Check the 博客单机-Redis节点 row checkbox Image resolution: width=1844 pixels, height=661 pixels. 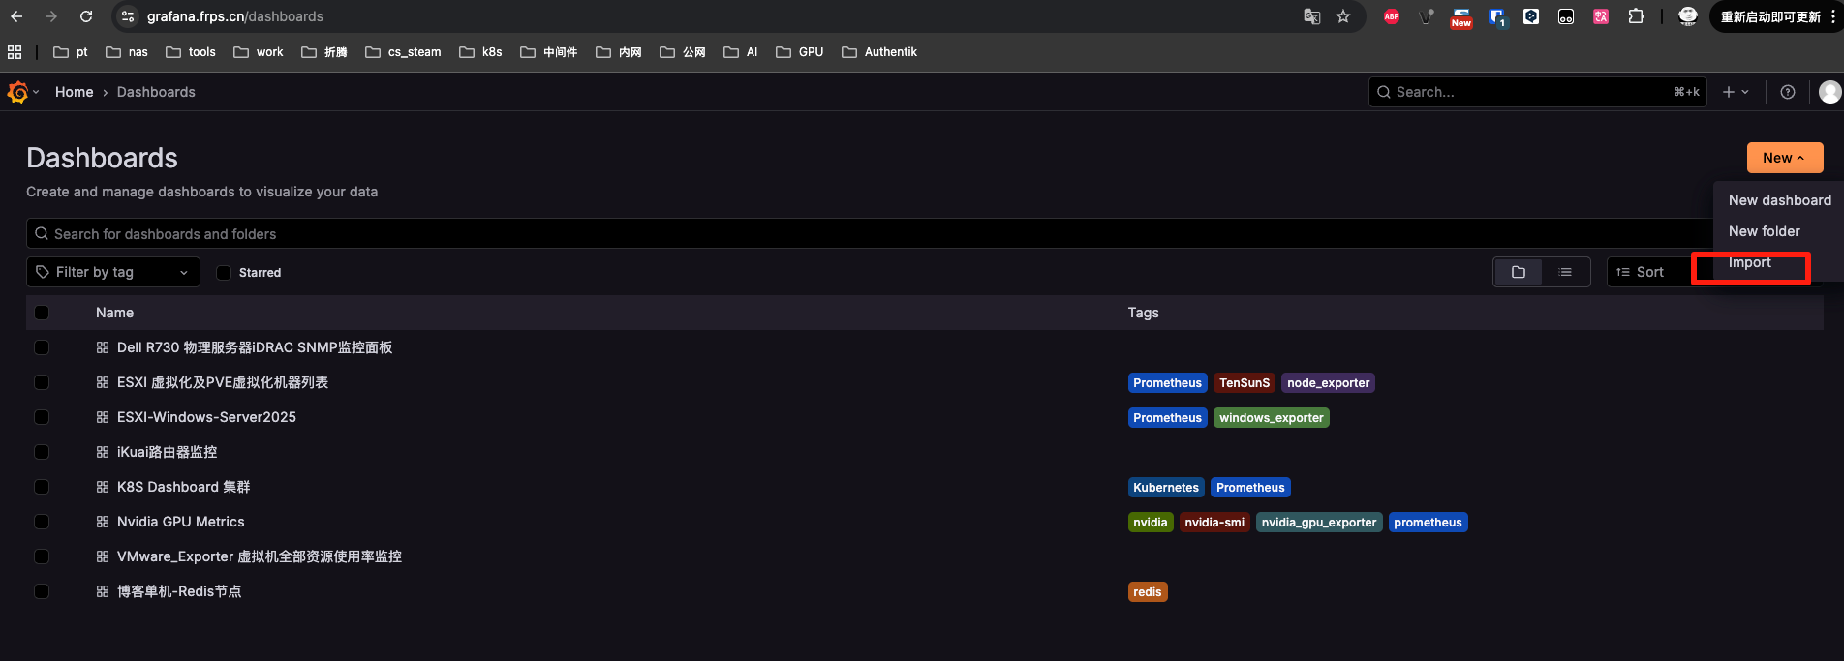(x=42, y=591)
